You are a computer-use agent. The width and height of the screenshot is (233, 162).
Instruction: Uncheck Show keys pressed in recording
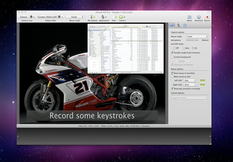(x=172, y=88)
